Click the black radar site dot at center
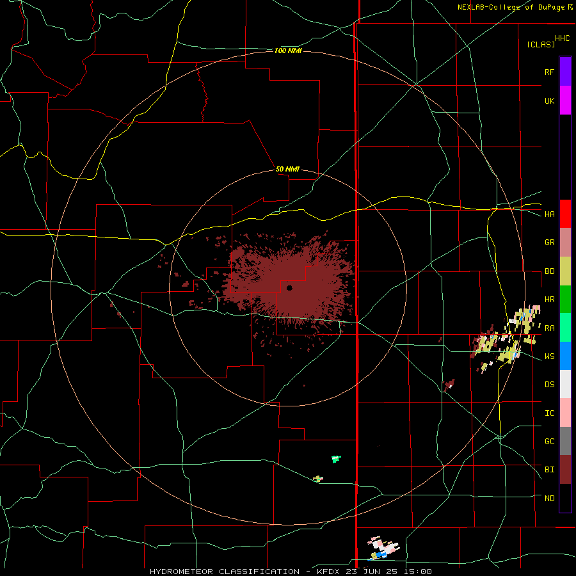The width and height of the screenshot is (576, 576). (289, 288)
